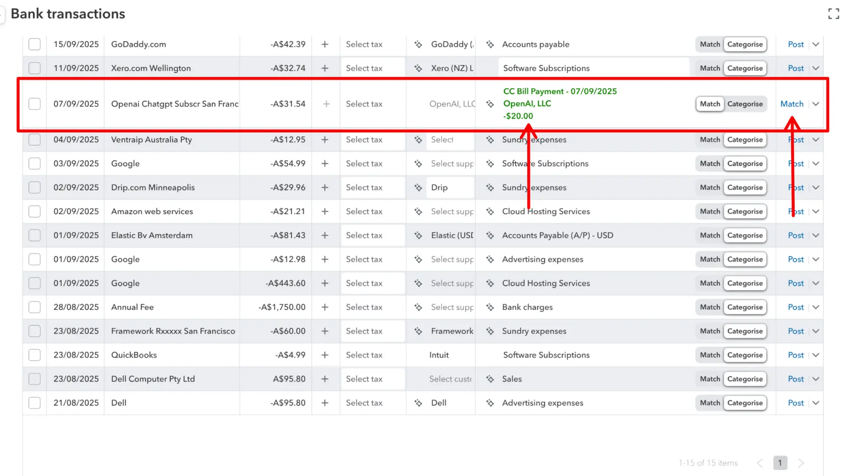Select checkbox for Xero.com Wellington row
The image size is (847, 476).
pyautogui.click(x=34, y=68)
